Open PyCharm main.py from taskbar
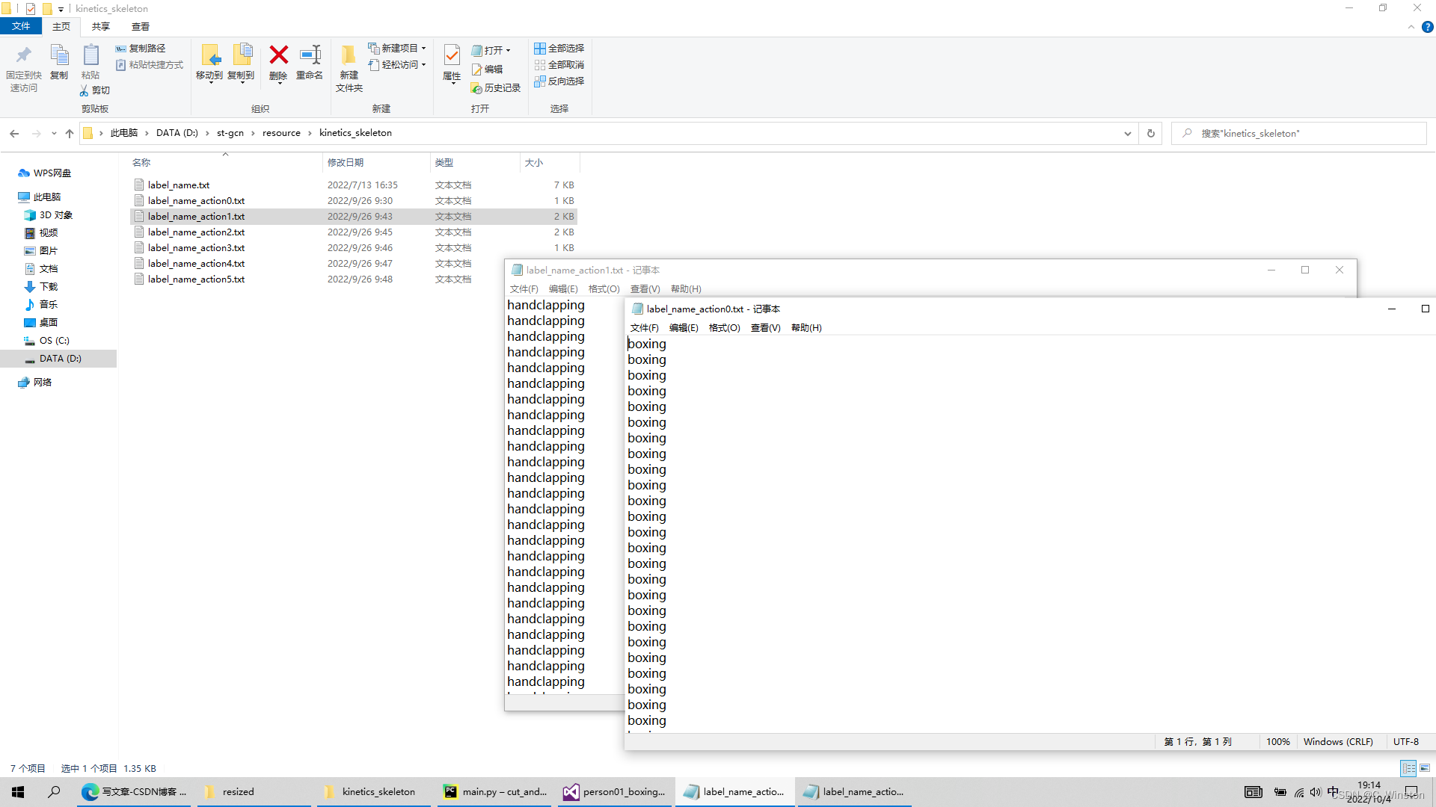Viewport: 1436px width, 807px height. 495,792
